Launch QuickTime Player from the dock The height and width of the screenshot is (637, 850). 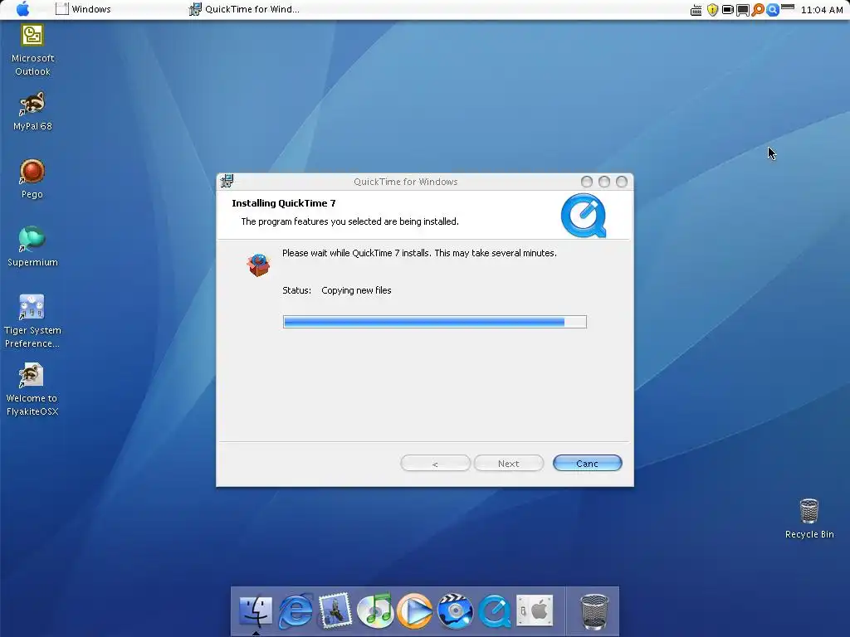pos(495,611)
